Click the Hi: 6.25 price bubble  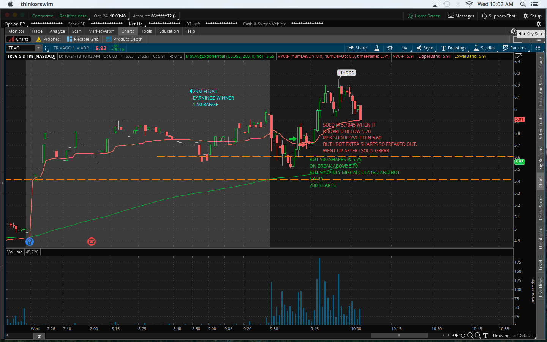tap(346, 73)
